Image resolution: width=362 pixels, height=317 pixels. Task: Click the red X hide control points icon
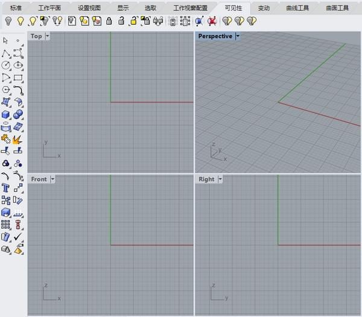coord(212,21)
